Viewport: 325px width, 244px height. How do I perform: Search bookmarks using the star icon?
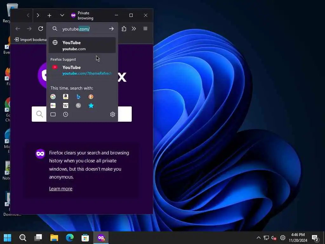pos(91,105)
